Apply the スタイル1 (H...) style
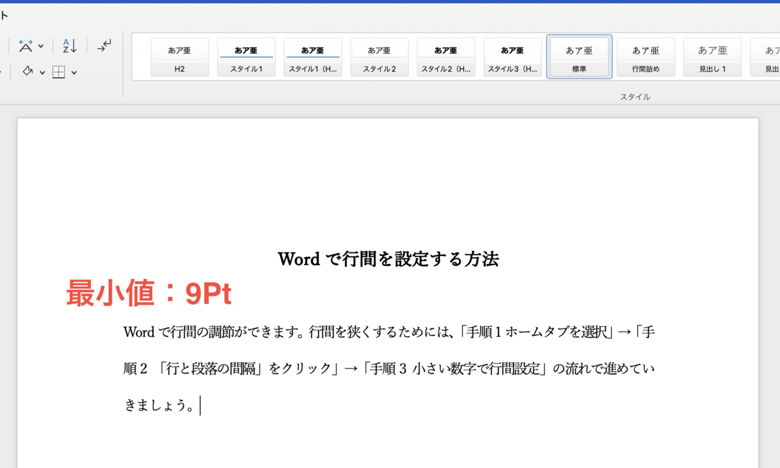780x468 pixels. (x=313, y=57)
